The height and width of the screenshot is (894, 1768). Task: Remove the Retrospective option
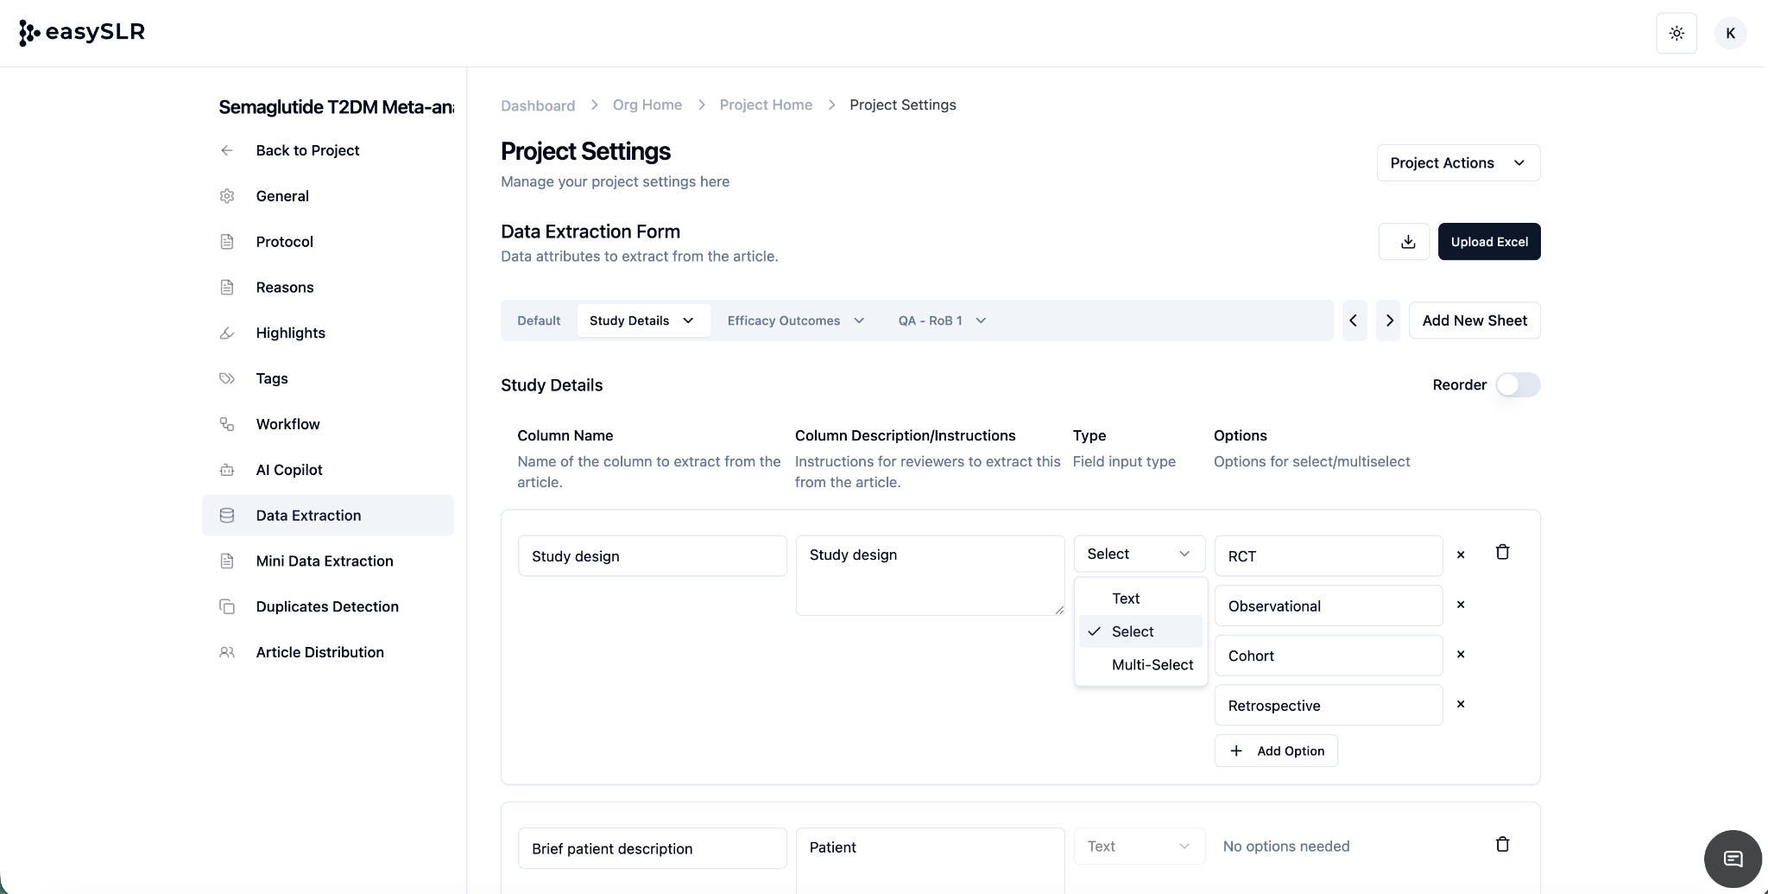[1461, 705]
